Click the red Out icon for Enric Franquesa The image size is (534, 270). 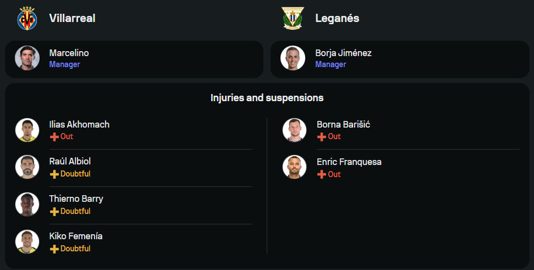point(322,174)
